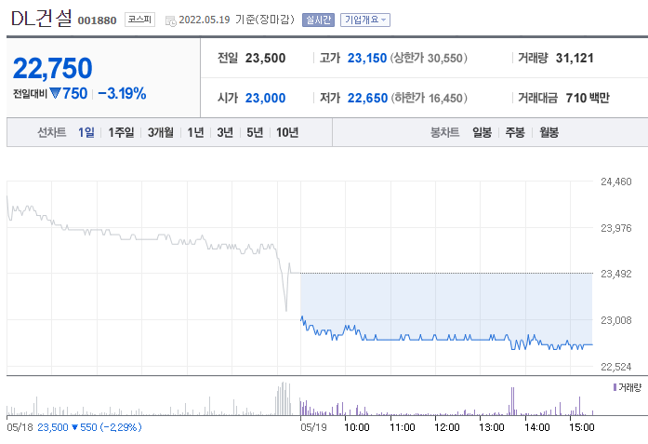This screenshot has width=648, height=444.
Task: Select the 1주일 line chart tab
Action: [121, 132]
